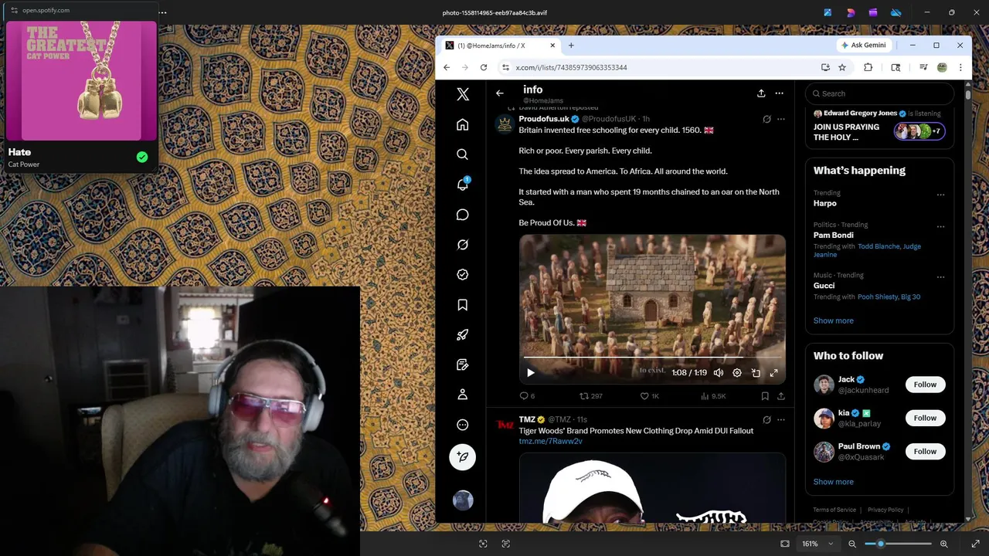Follow Jack @jackunheard
The image size is (989, 556).
click(x=925, y=385)
